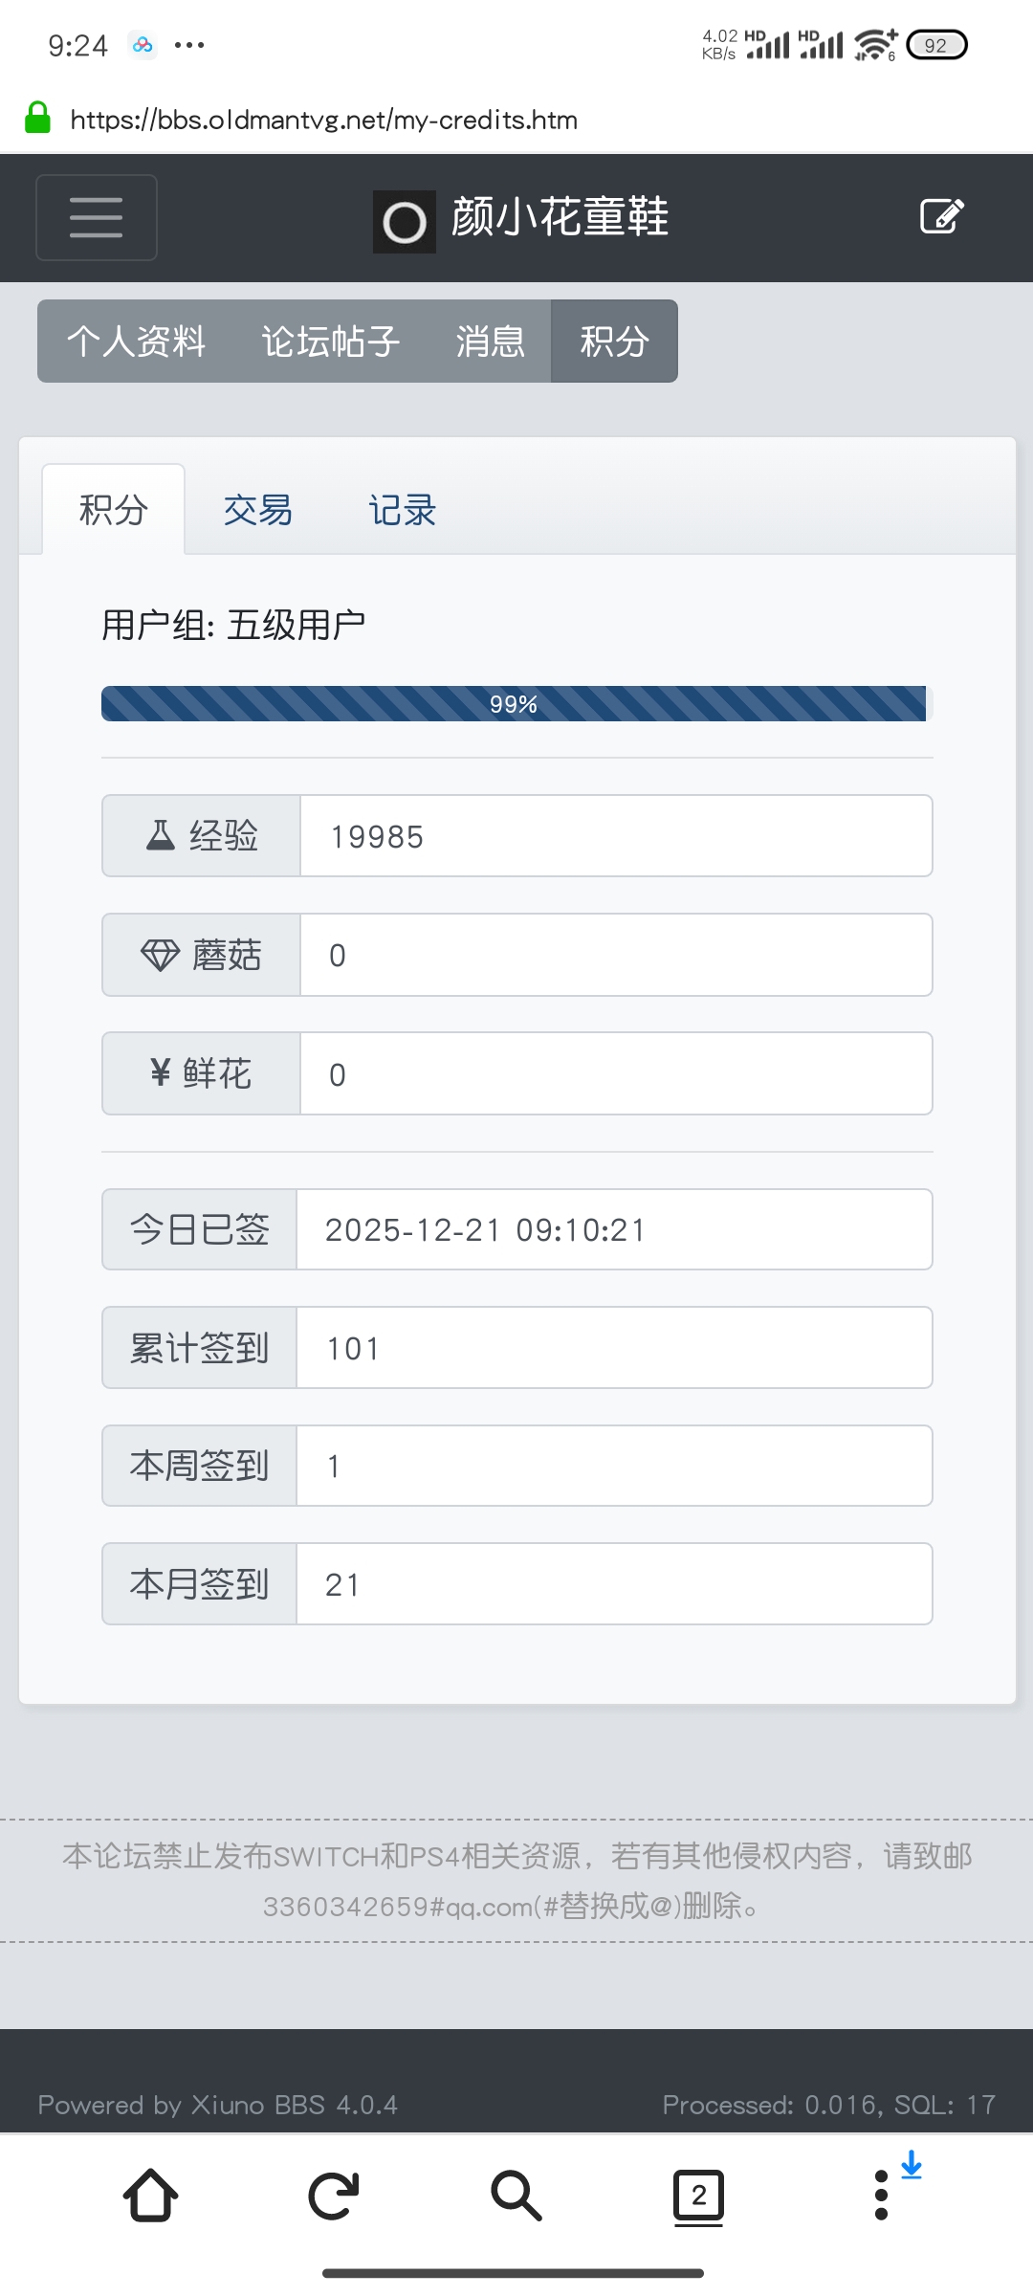
Task: Click the ¥ icon next to 鲜花
Action: [159, 1072]
